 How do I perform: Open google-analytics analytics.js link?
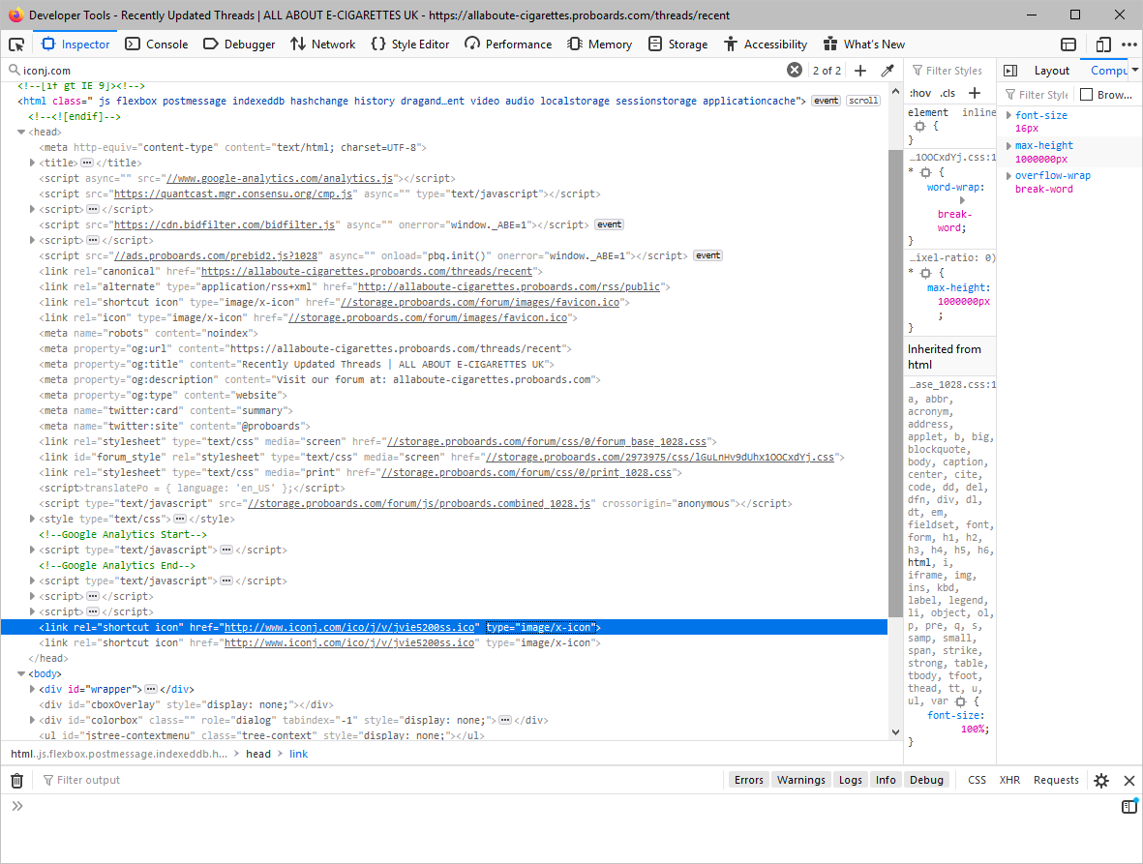point(280,178)
